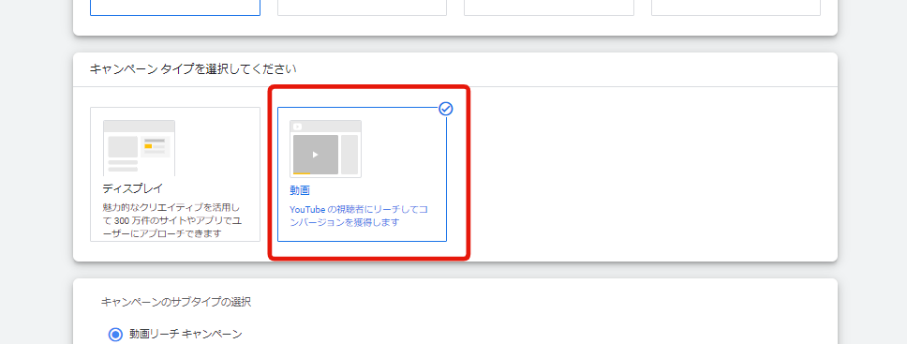
Task: Click the キャンペーンのサブタイプの選択 heading
Action: 176,302
